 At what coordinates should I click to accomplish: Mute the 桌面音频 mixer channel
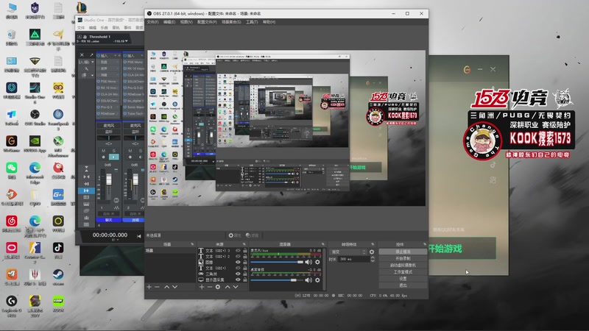308,280
